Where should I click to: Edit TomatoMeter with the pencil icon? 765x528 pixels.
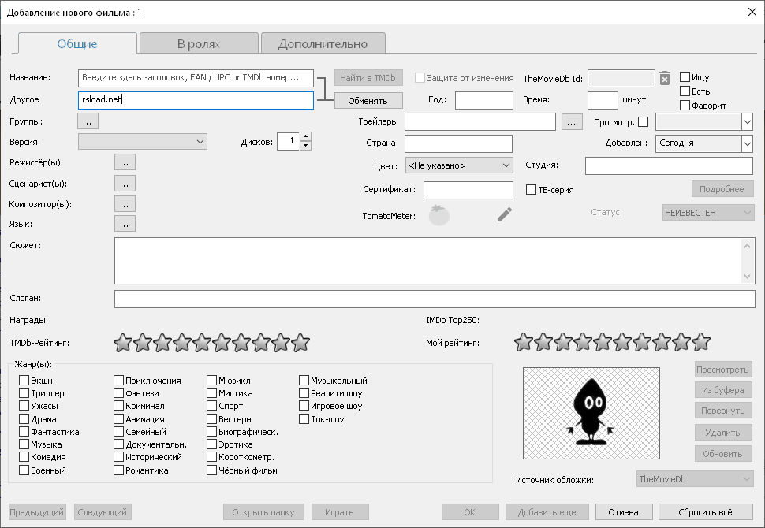point(505,214)
